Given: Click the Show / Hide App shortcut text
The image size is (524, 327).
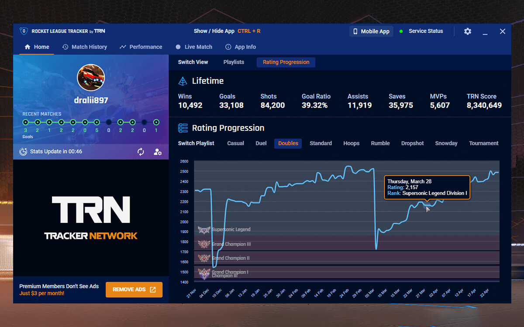Looking at the screenshot, I should click(x=227, y=31).
